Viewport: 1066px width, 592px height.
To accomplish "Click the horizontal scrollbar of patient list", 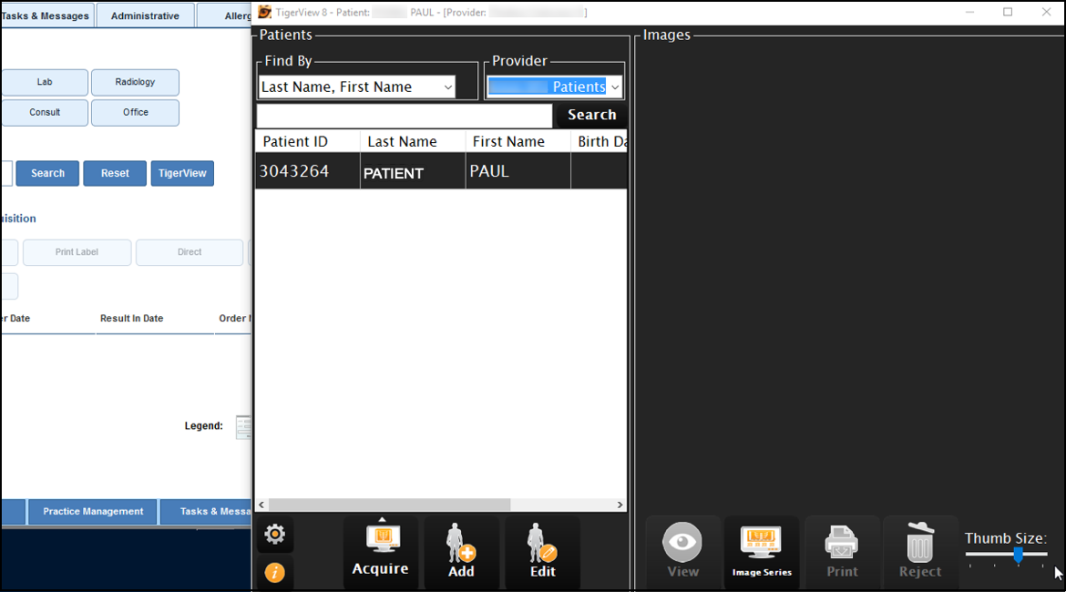I will point(389,505).
